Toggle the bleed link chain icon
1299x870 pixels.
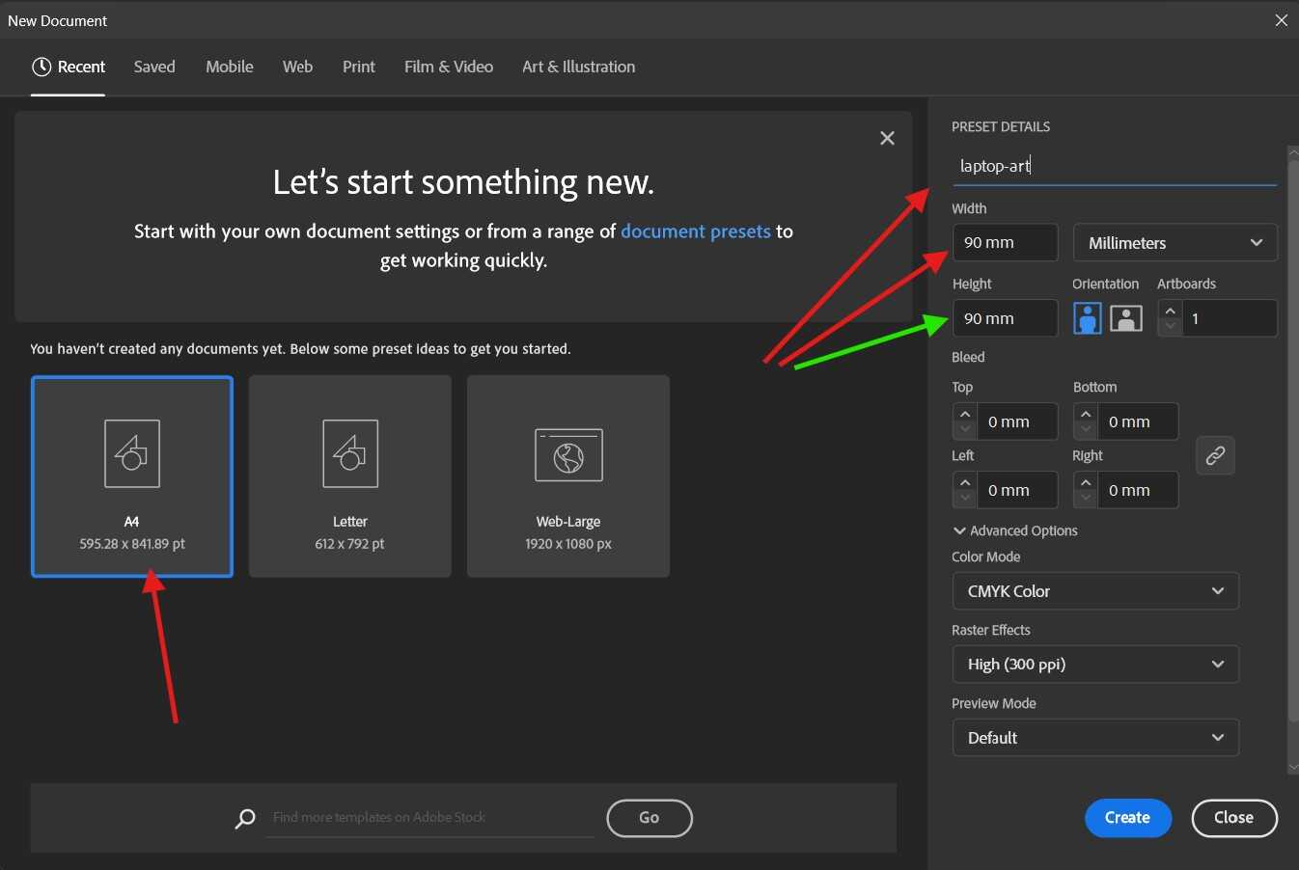pyautogui.click(x=1215, y=455)
